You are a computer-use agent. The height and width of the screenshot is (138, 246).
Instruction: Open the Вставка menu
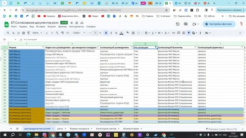(x=40, y=26)
